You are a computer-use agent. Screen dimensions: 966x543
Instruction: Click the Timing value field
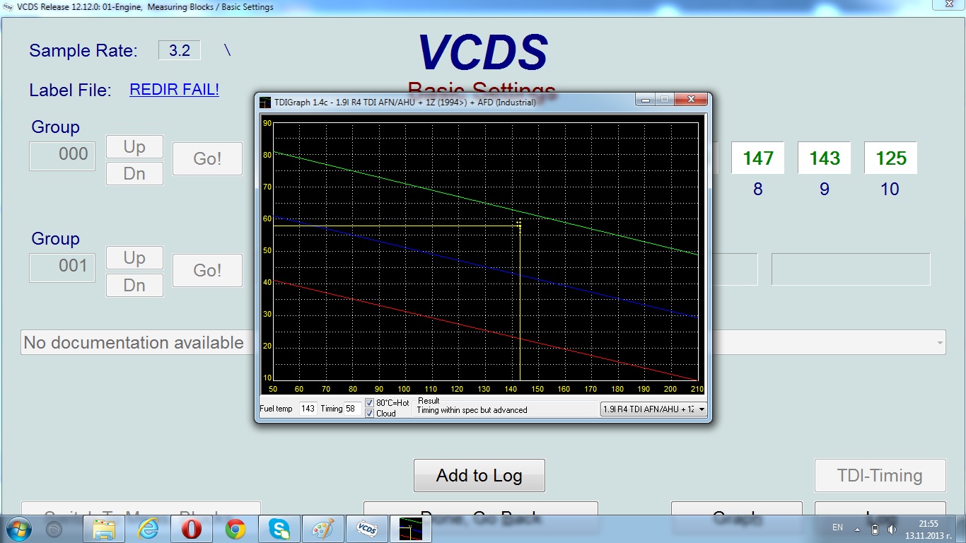point(351,409)
